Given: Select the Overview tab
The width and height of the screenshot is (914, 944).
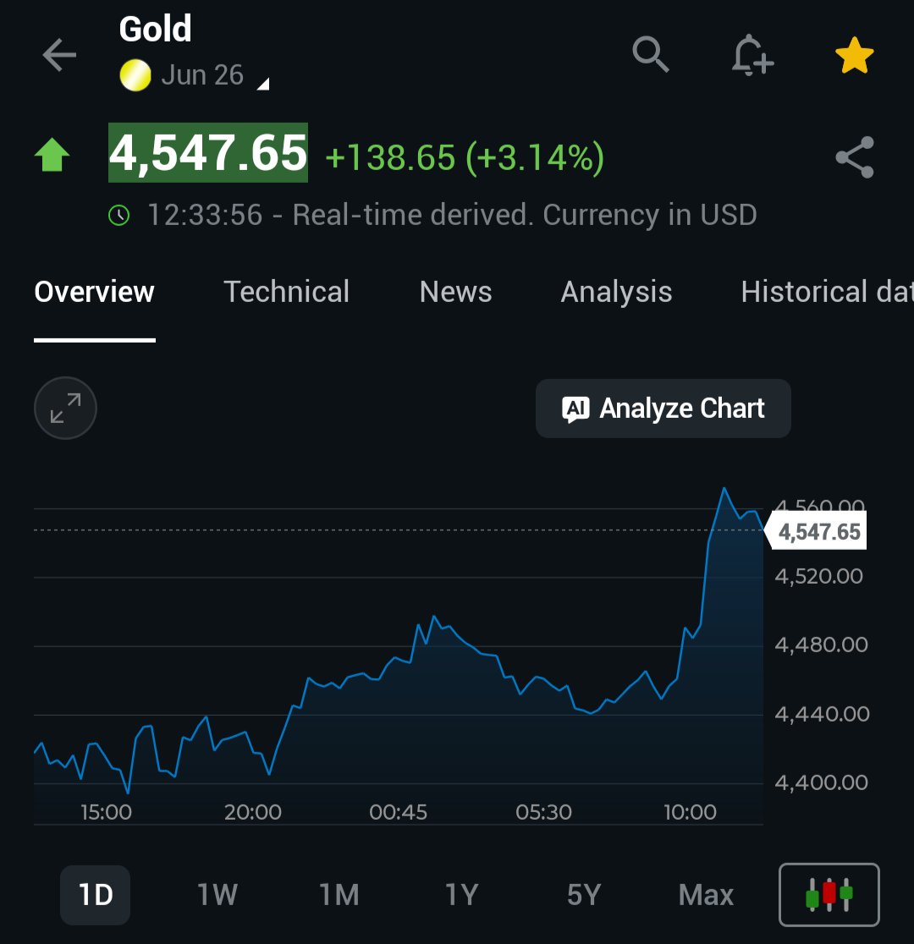Looking at the screenshot, I should 95,292.
